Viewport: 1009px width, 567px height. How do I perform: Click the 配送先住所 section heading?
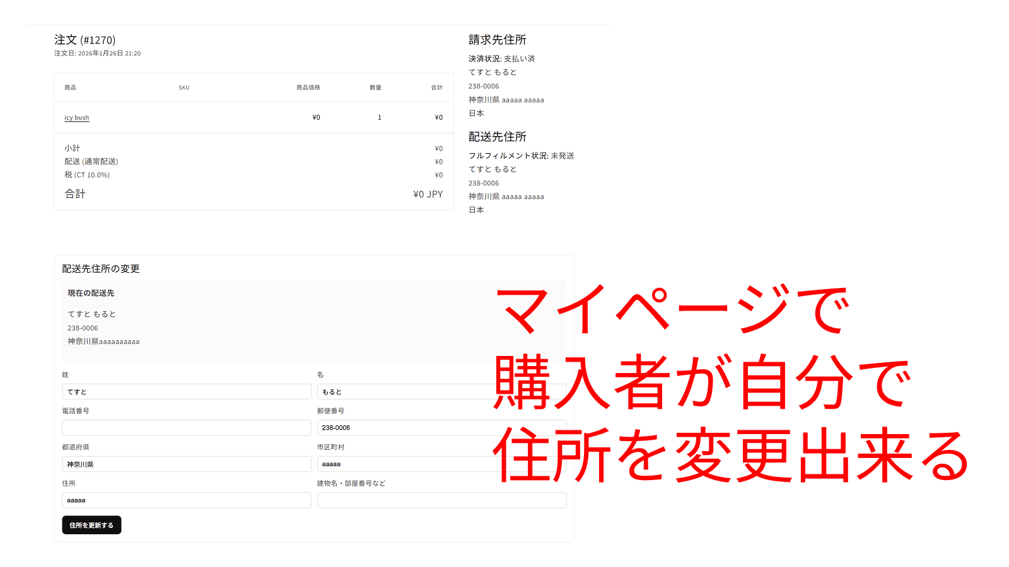pyautogui.click(x=498, y=136)
